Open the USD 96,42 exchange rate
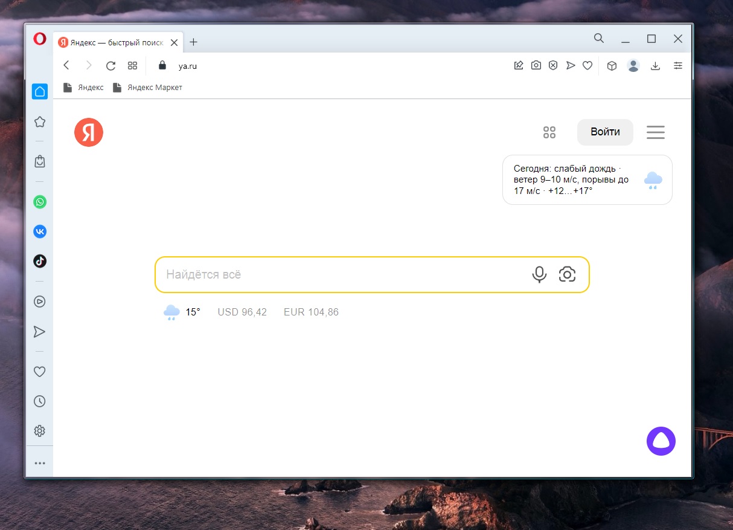 click(242, 312)
